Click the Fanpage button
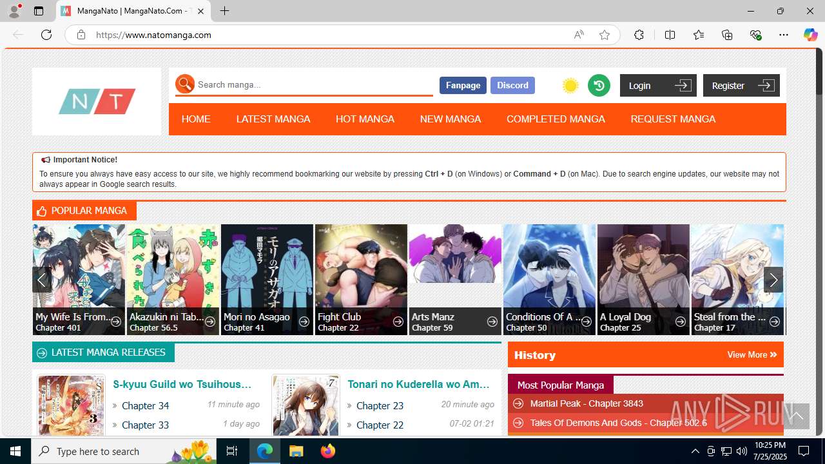The height and width of the screenshot is (464, 825). [463, 85]
